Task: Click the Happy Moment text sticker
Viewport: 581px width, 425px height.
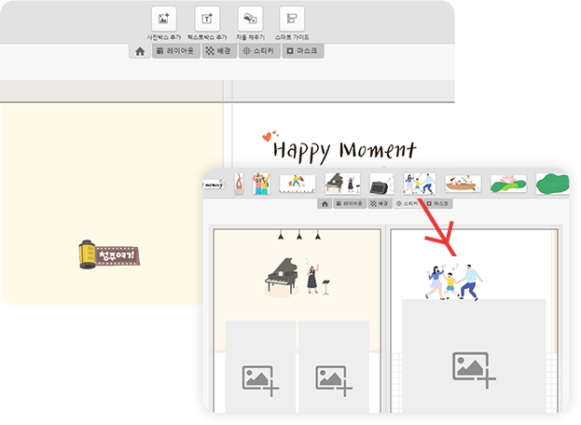Action: (343, 149)
